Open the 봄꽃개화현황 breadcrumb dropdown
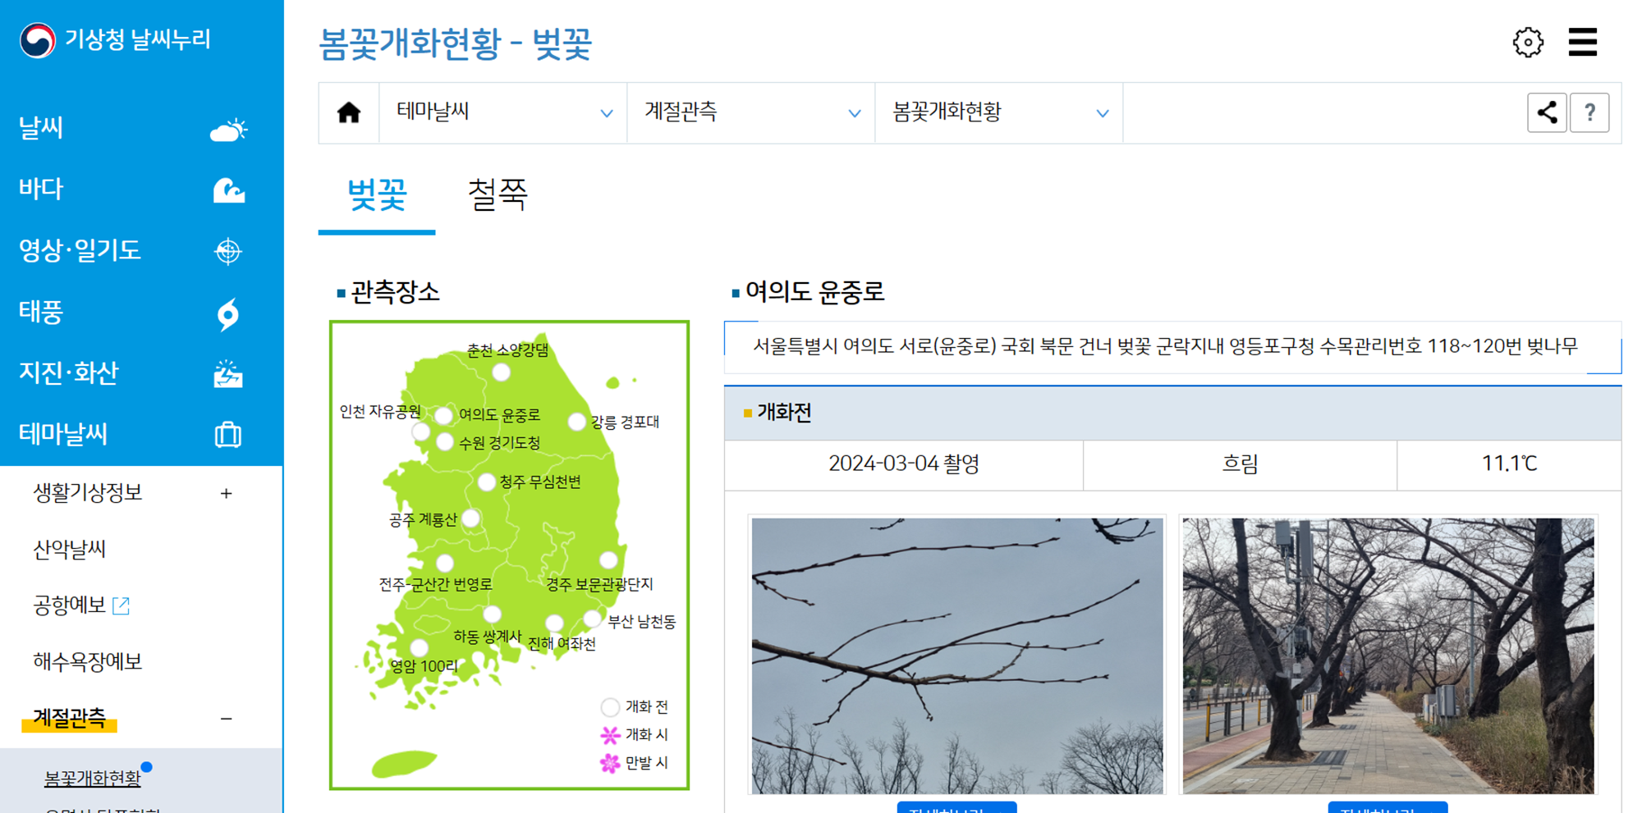 click(1101, 112)
